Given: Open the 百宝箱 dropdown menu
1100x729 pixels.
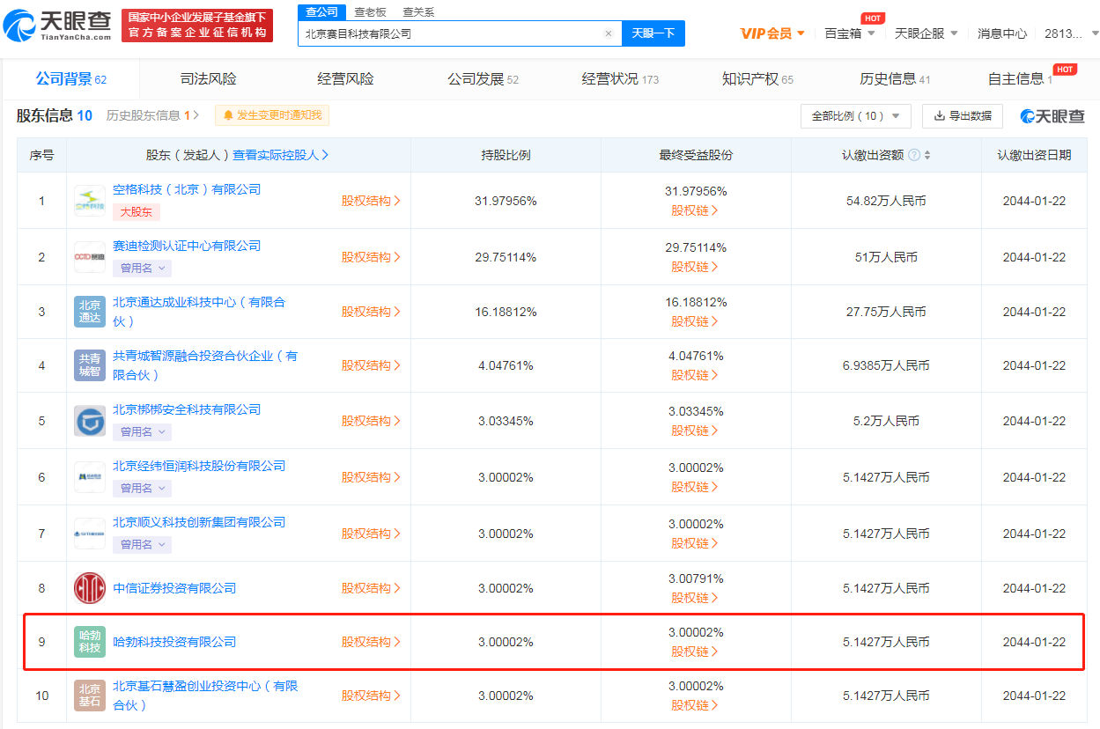Looking at the screenshot, I should [x=850, y=33].
